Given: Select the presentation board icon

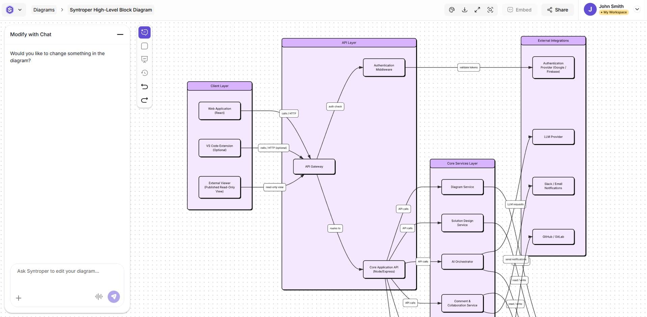Looking at the screenshot, I should [145, 59].
